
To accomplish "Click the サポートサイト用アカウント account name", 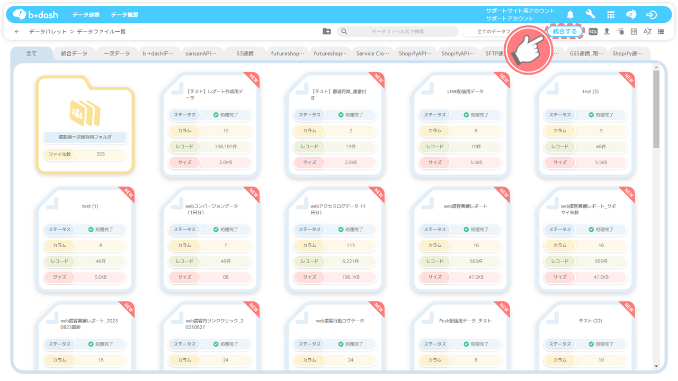I will (521, 11).
